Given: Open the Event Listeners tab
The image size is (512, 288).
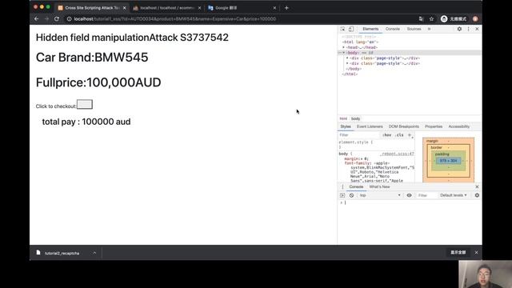Looking at the screenshot, I should point(370,126).
